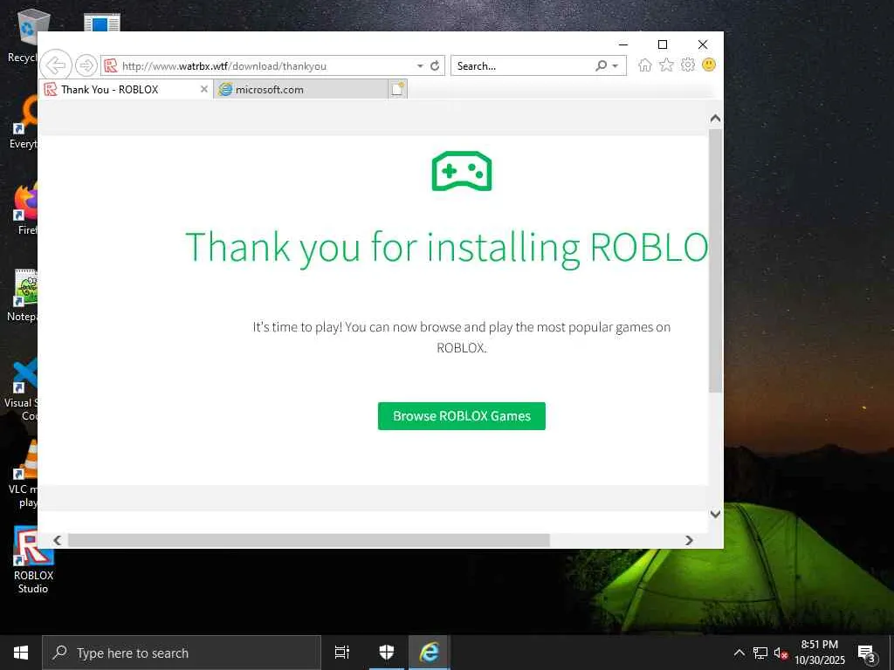
Task: Open a new tab with the blank tab button
Action: [x=398, y=89]
